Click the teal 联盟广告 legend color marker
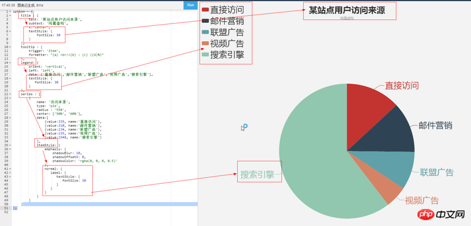This screenshot has height=226, width=471. 205,32
